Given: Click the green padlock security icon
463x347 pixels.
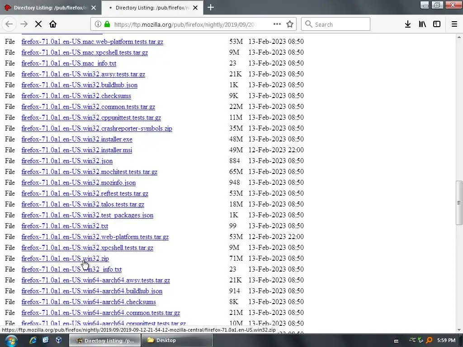Looking at the screenshot, I should [x=107, y=24].
